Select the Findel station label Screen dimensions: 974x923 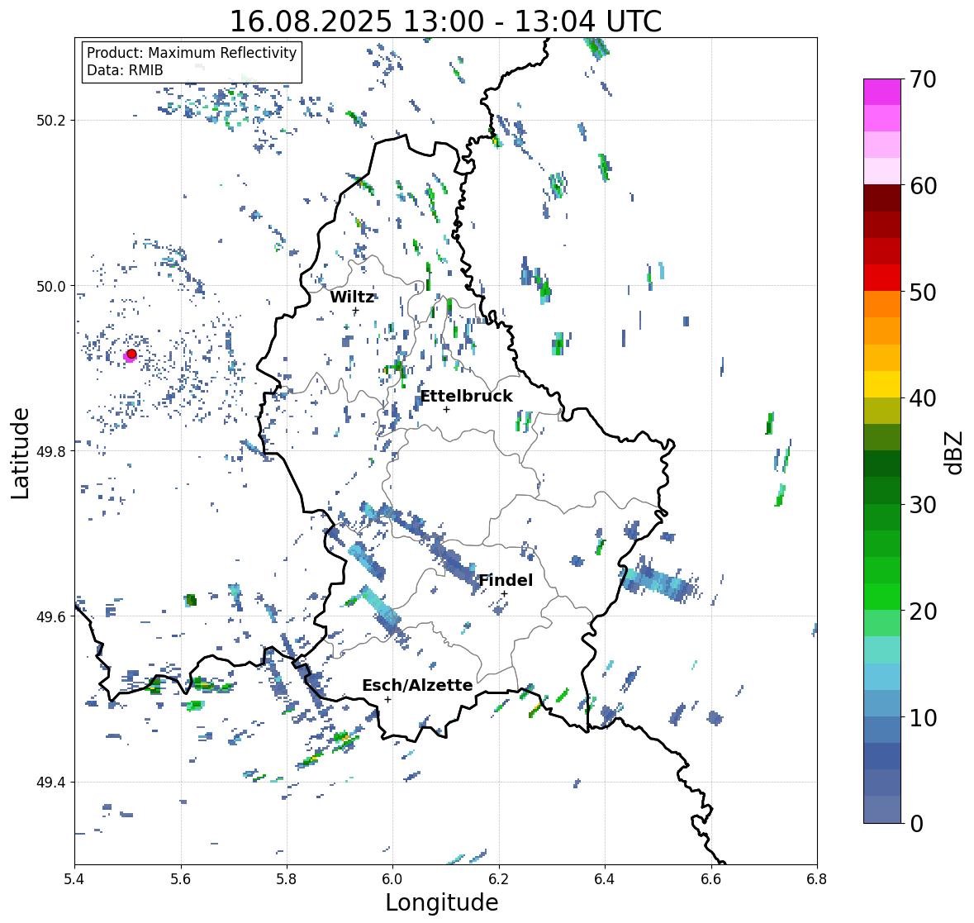506,580
